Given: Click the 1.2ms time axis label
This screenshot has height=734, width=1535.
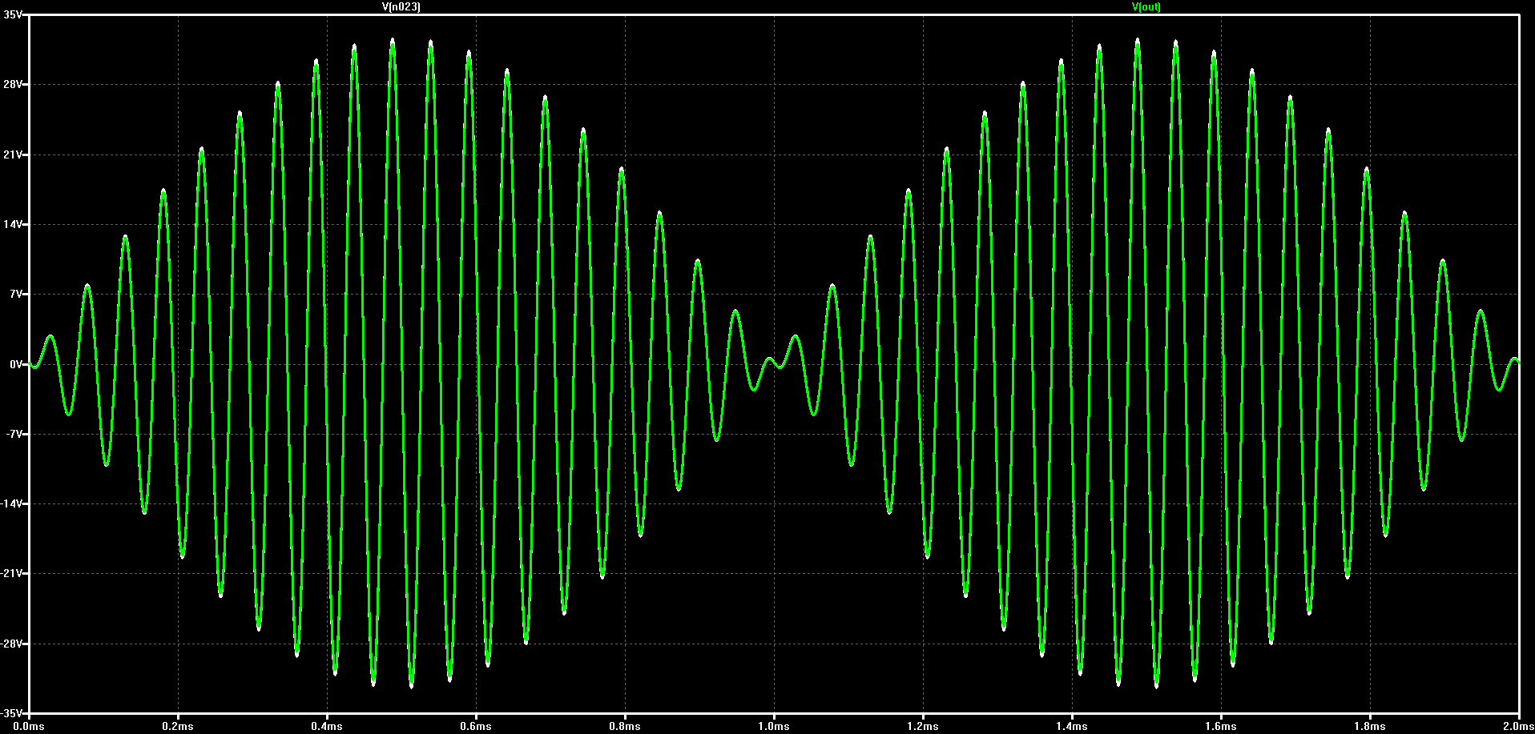Looking at the screenshot, I should [x=923, y=727].
